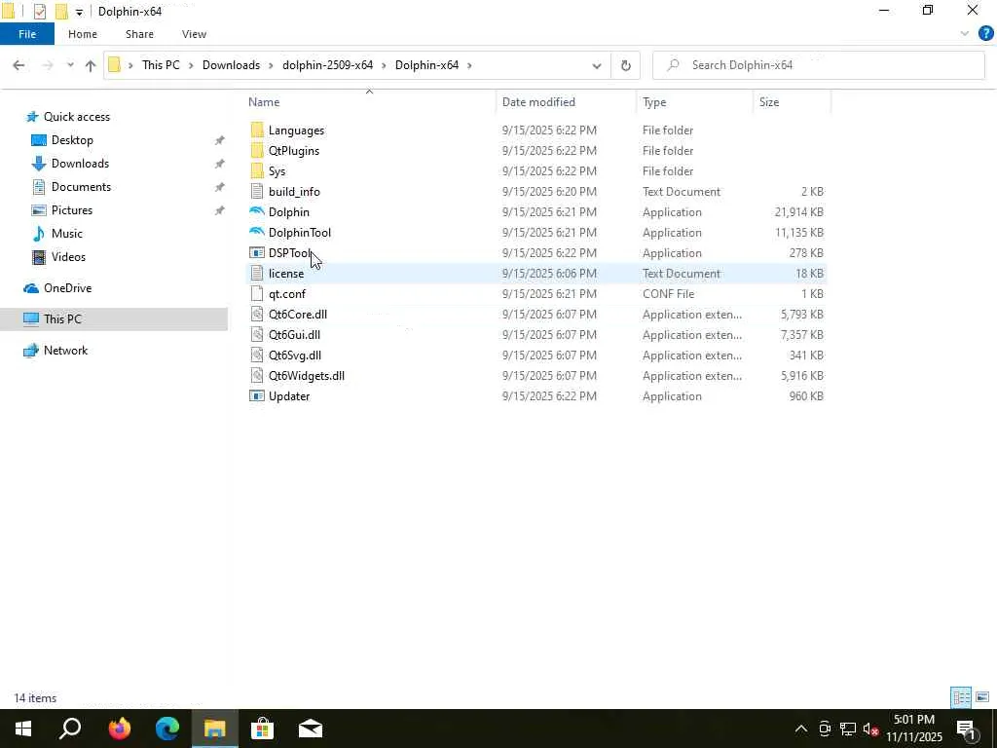Screen dimensions: 997x748
Task: Click New folder icon in quick access toolbar
Action: coord(61,12)
